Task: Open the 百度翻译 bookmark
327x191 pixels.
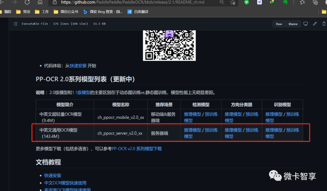Action: coord(138,12)
